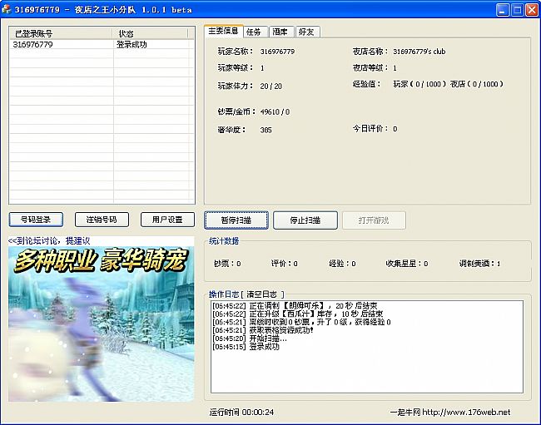The image size is (541, 425).
Task: Click the 状态 column header
Action: click(x=150, y=33)
